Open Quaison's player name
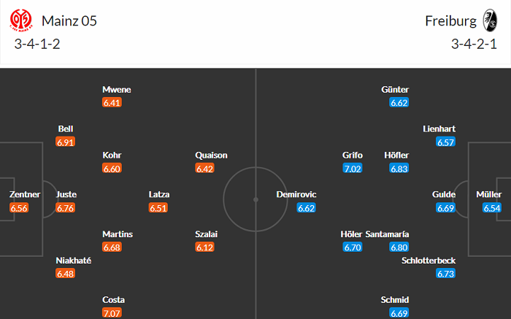The image size is (511, 319). pyautogui.click(x=212, y=155)
